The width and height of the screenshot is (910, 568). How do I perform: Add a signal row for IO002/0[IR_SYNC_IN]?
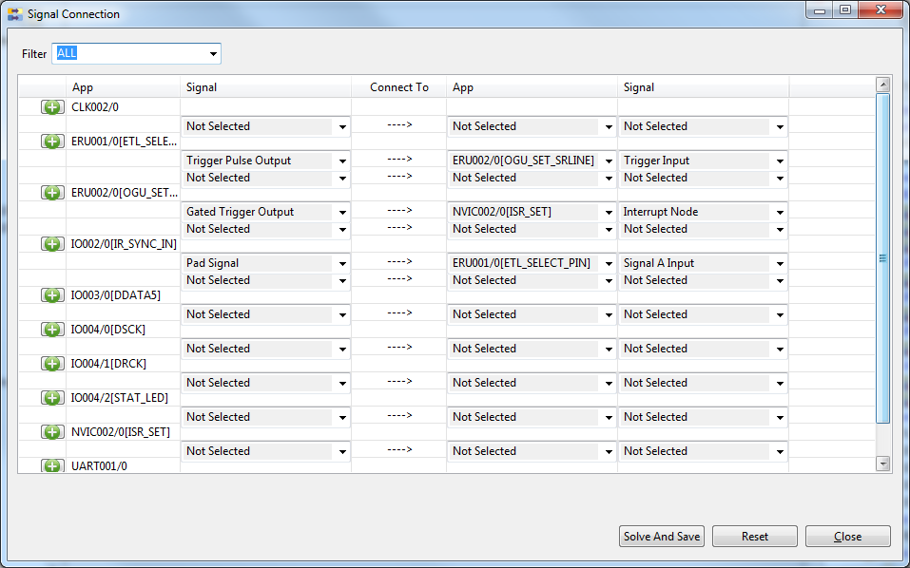click(x=52, y=244)
